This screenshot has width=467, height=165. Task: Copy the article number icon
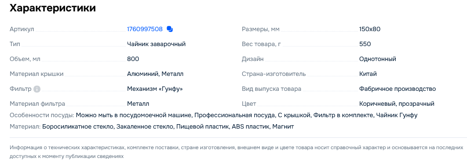[x=170, y=29]
